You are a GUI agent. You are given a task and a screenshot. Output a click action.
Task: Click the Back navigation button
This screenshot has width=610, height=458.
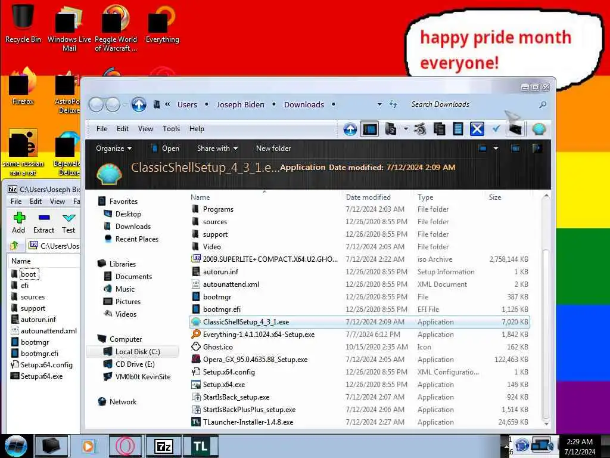pyautogui.click(x=96, y=104)
